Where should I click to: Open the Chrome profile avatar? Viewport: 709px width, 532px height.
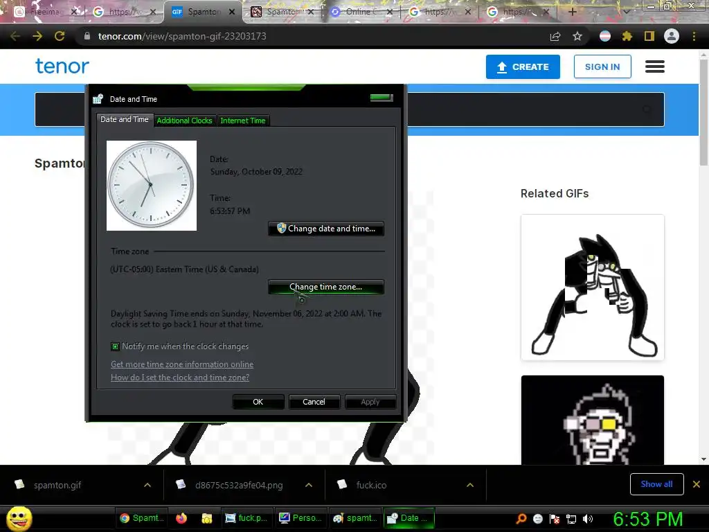point(672,36)
